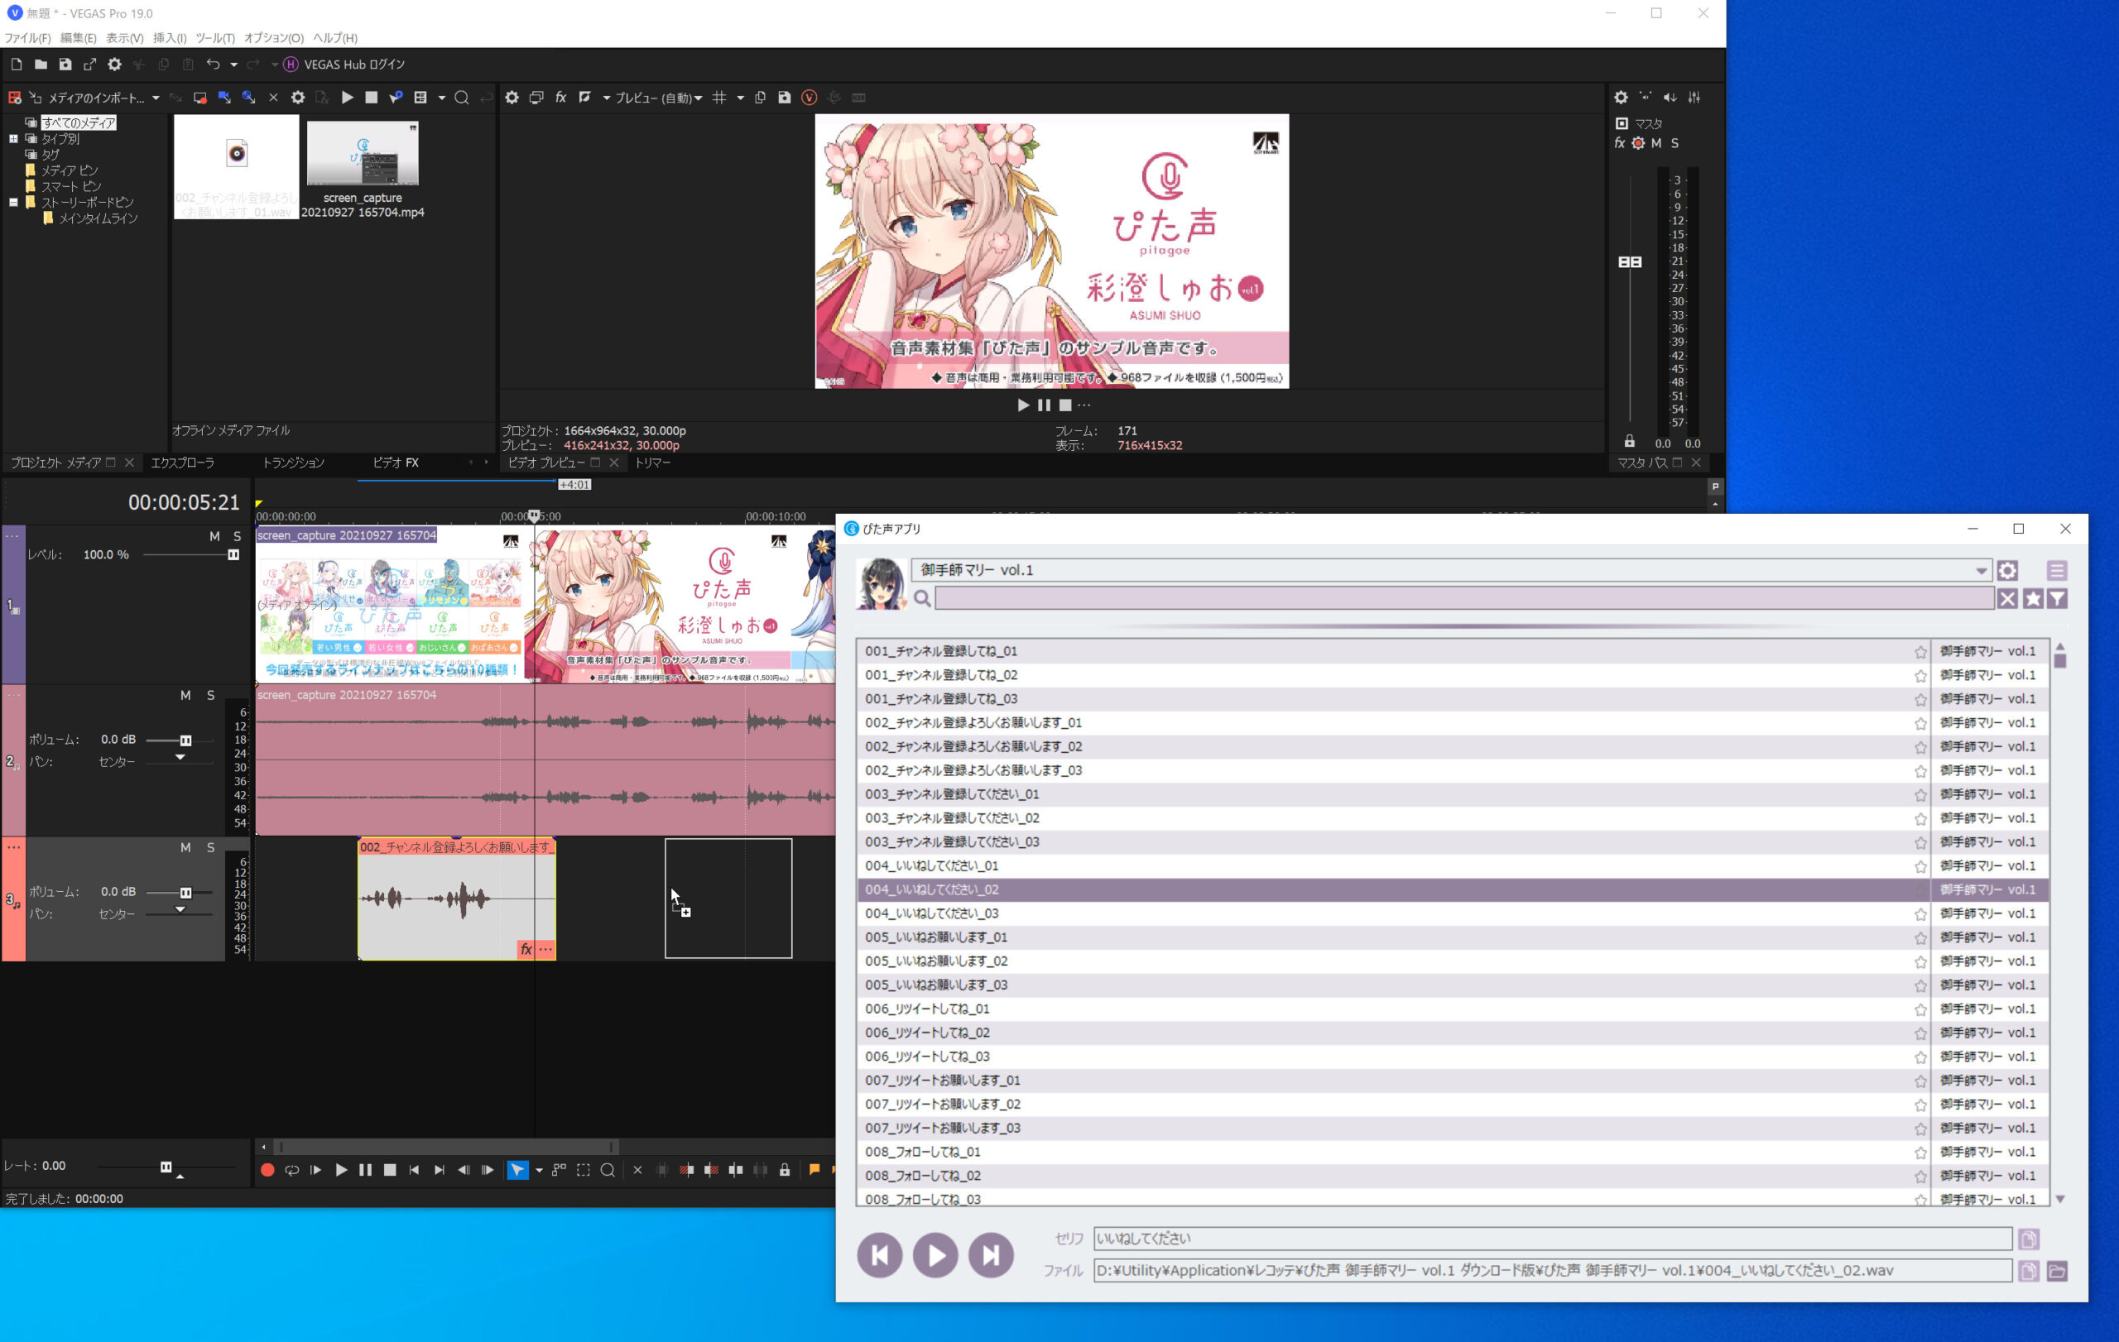Open Project Media search magnifier
Viewport: 2119px width, 1342px height.
coord(461,98)
